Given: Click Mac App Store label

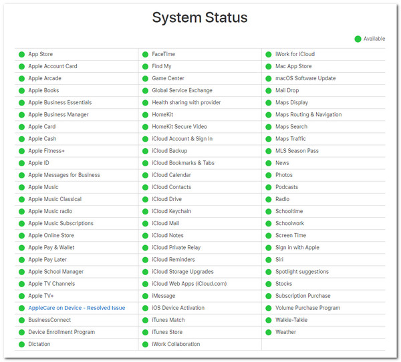Looking at the screenshot, I should coord(293,66).
